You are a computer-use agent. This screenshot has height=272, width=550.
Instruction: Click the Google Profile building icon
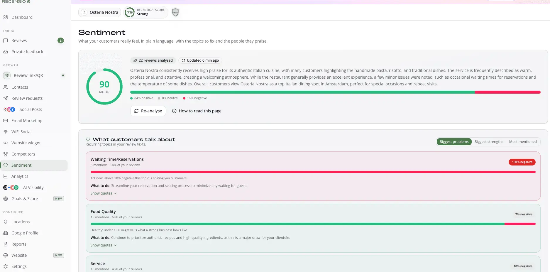click(6, 233)
